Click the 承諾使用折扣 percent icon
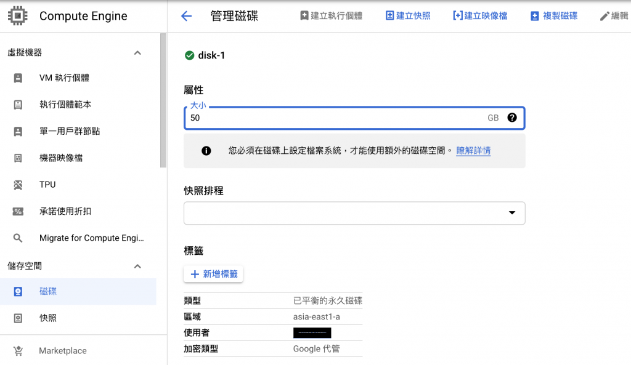This screenshot has height=365, width=631. tap(18, 212)
